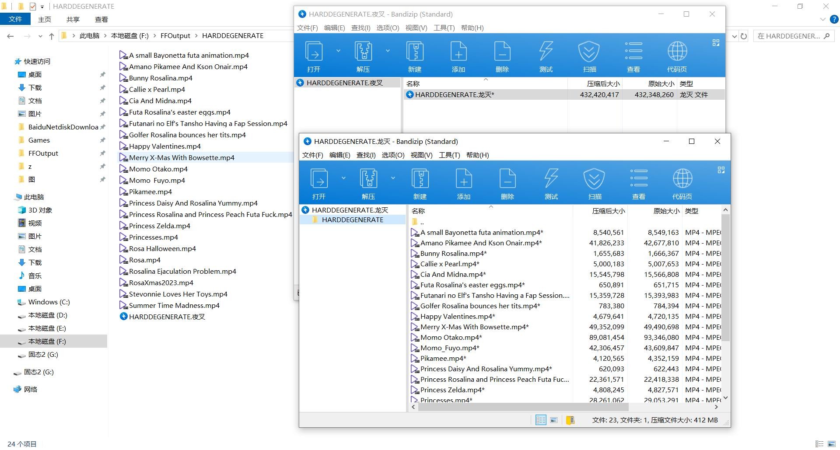This screenshot has height=450, width=840.
Task: Select 网络 in Explorer navigation pane
Action: pos(31,390)
